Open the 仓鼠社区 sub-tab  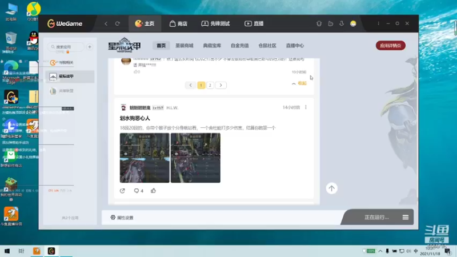pyautogui.click(x=267, y=46)
